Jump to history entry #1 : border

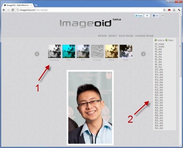coord(160,46)
